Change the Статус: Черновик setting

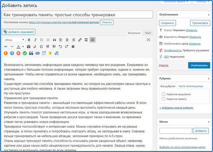click(191, 30)
